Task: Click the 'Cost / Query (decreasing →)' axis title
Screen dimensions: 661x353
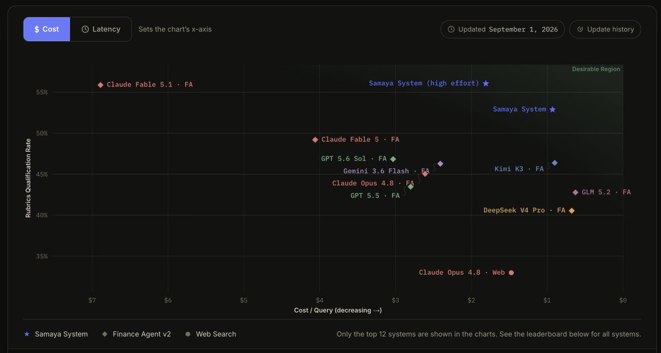Action: pos(338,310)
